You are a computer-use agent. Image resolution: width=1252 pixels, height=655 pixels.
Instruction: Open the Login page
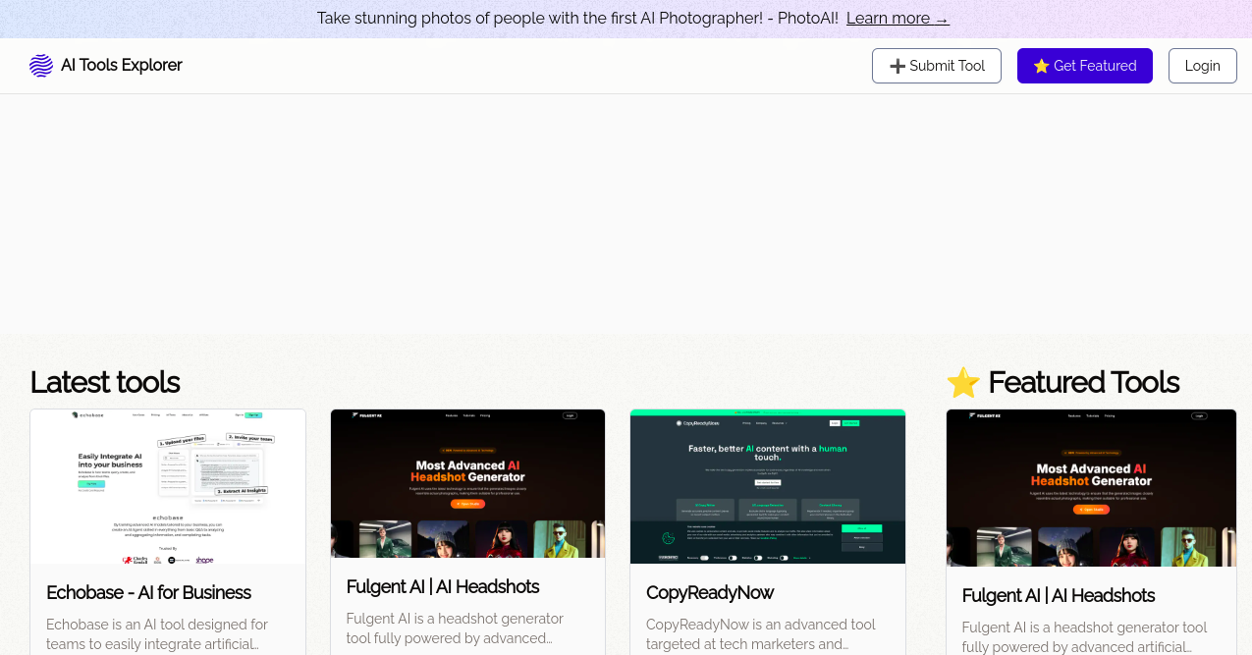[1203, 66]
